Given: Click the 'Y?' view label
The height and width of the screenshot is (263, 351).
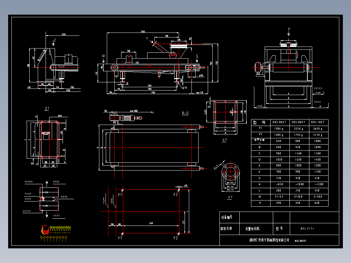Looking at the screenshot, I should tap(230, 198).
